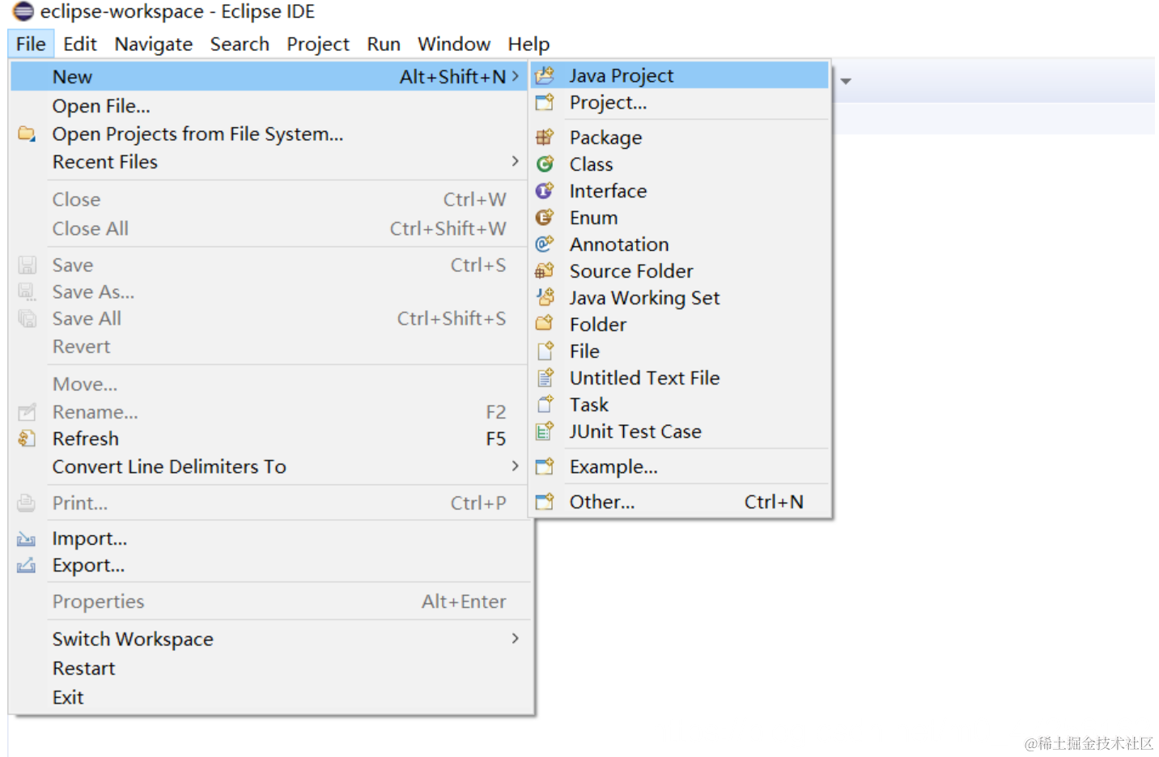Click the icon beside Project... in the submenu
The height and width of the screenshot is (757, 1159).
click(x=545, y=102)
